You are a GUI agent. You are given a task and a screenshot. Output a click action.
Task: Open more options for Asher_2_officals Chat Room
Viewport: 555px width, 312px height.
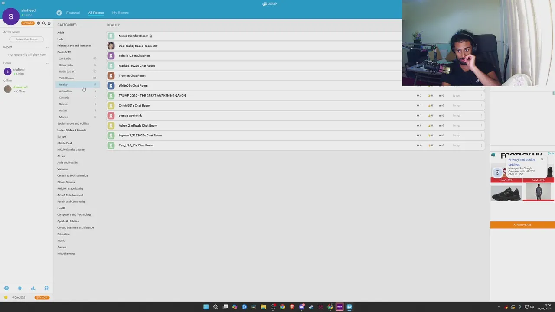481,125
